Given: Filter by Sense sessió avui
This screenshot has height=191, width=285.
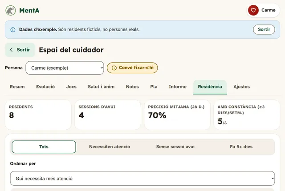Looking at the screenshot, I should pos(175,147).
